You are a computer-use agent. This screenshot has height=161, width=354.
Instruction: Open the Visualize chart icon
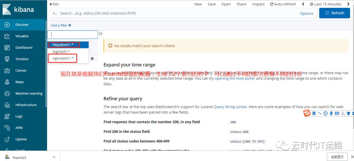pos(7,36)
